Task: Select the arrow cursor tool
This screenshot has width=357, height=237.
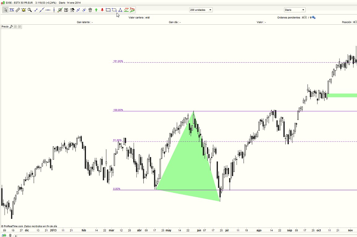Action: pos(6,10)
